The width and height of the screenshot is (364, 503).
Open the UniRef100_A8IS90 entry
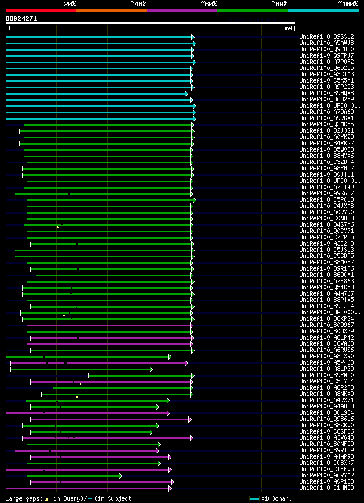click(x=326, y=357)
